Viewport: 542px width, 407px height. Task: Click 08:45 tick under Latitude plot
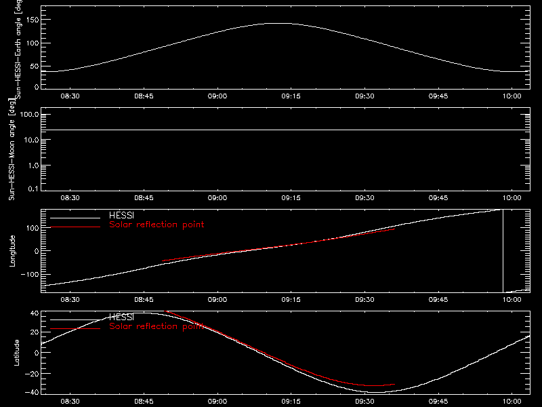(144, 402)
